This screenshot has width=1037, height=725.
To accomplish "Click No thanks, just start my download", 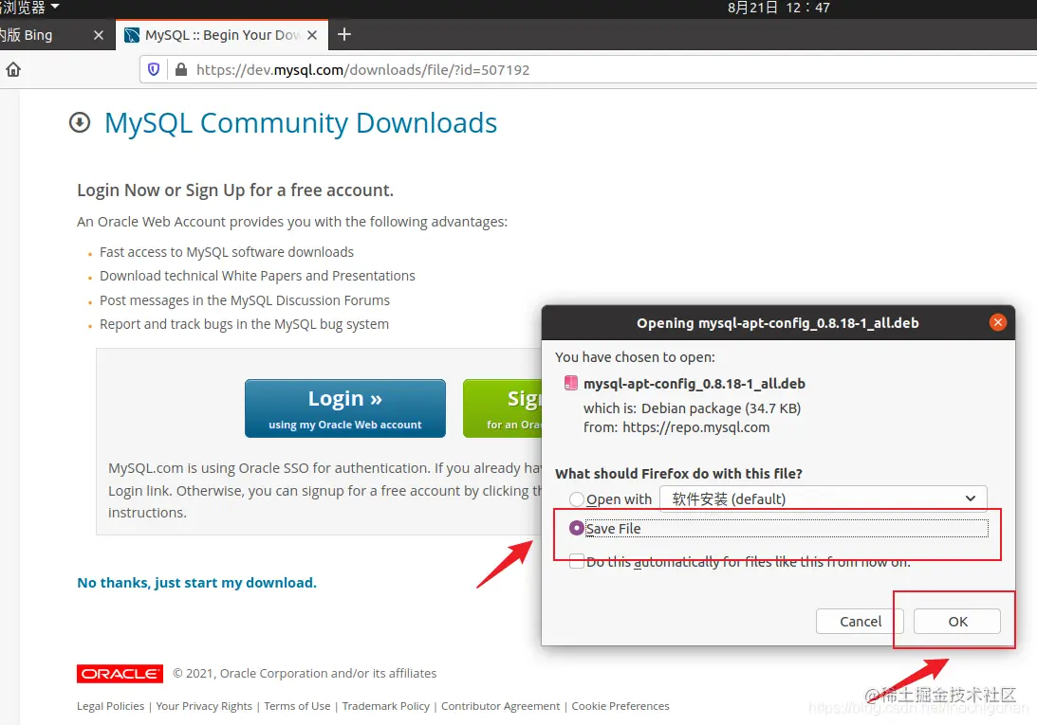I will coord(197,583).
